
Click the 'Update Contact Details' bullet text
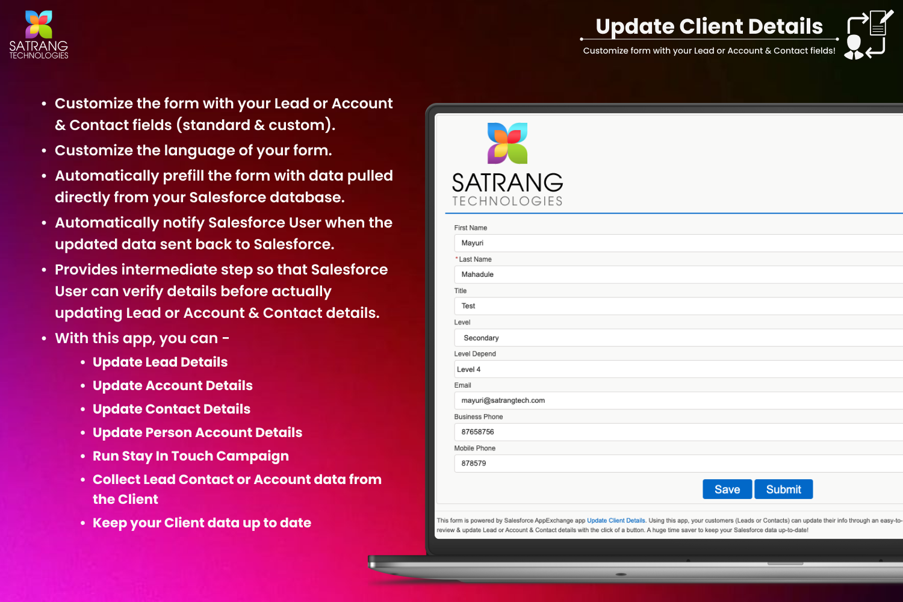tap(172, 409)
